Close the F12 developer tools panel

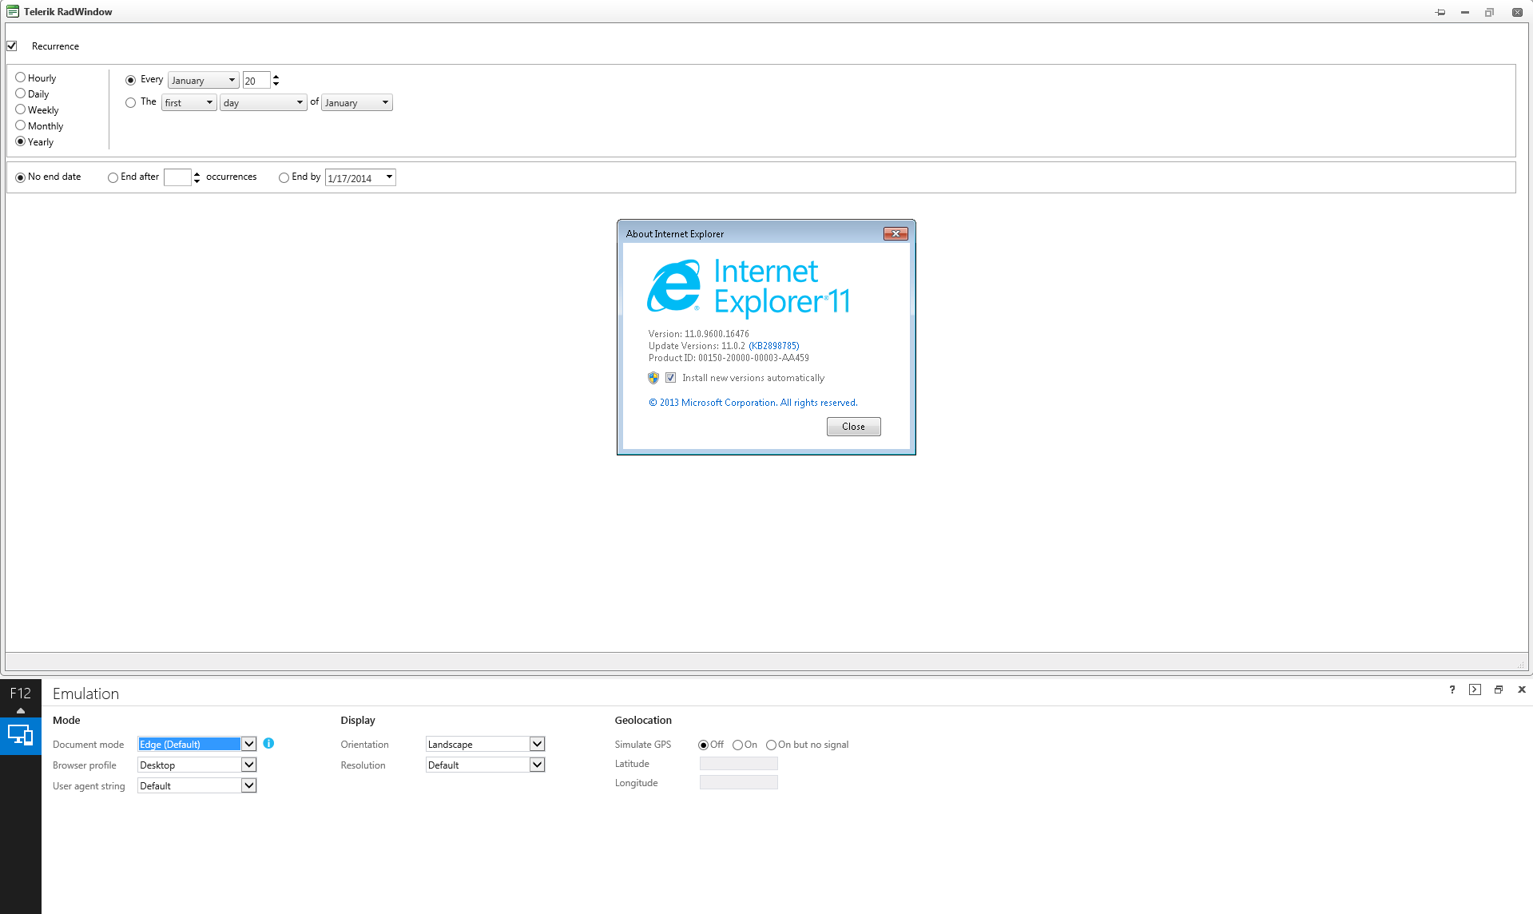click(1522, 689)
